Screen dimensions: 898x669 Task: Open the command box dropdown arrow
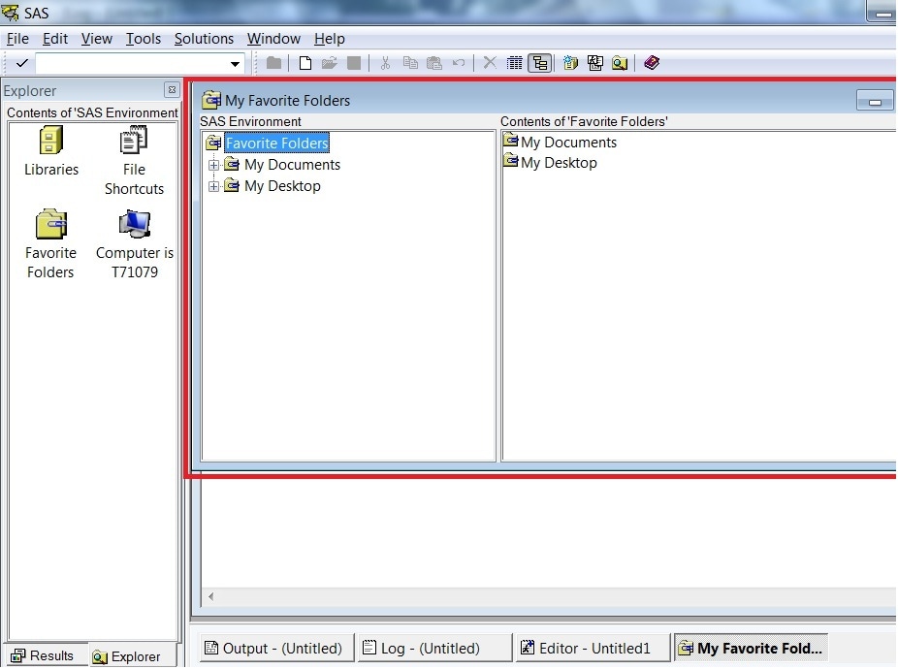[235, 64]
